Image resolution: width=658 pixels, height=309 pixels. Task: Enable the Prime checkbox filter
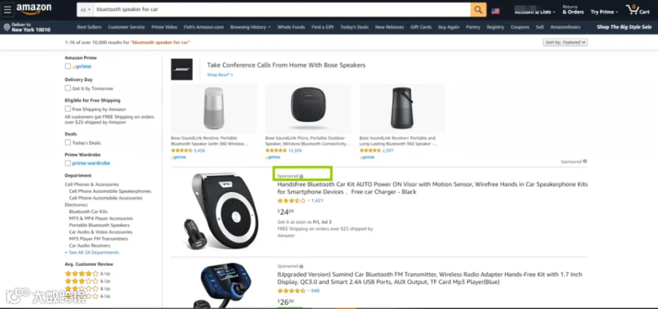click(67, 66)
